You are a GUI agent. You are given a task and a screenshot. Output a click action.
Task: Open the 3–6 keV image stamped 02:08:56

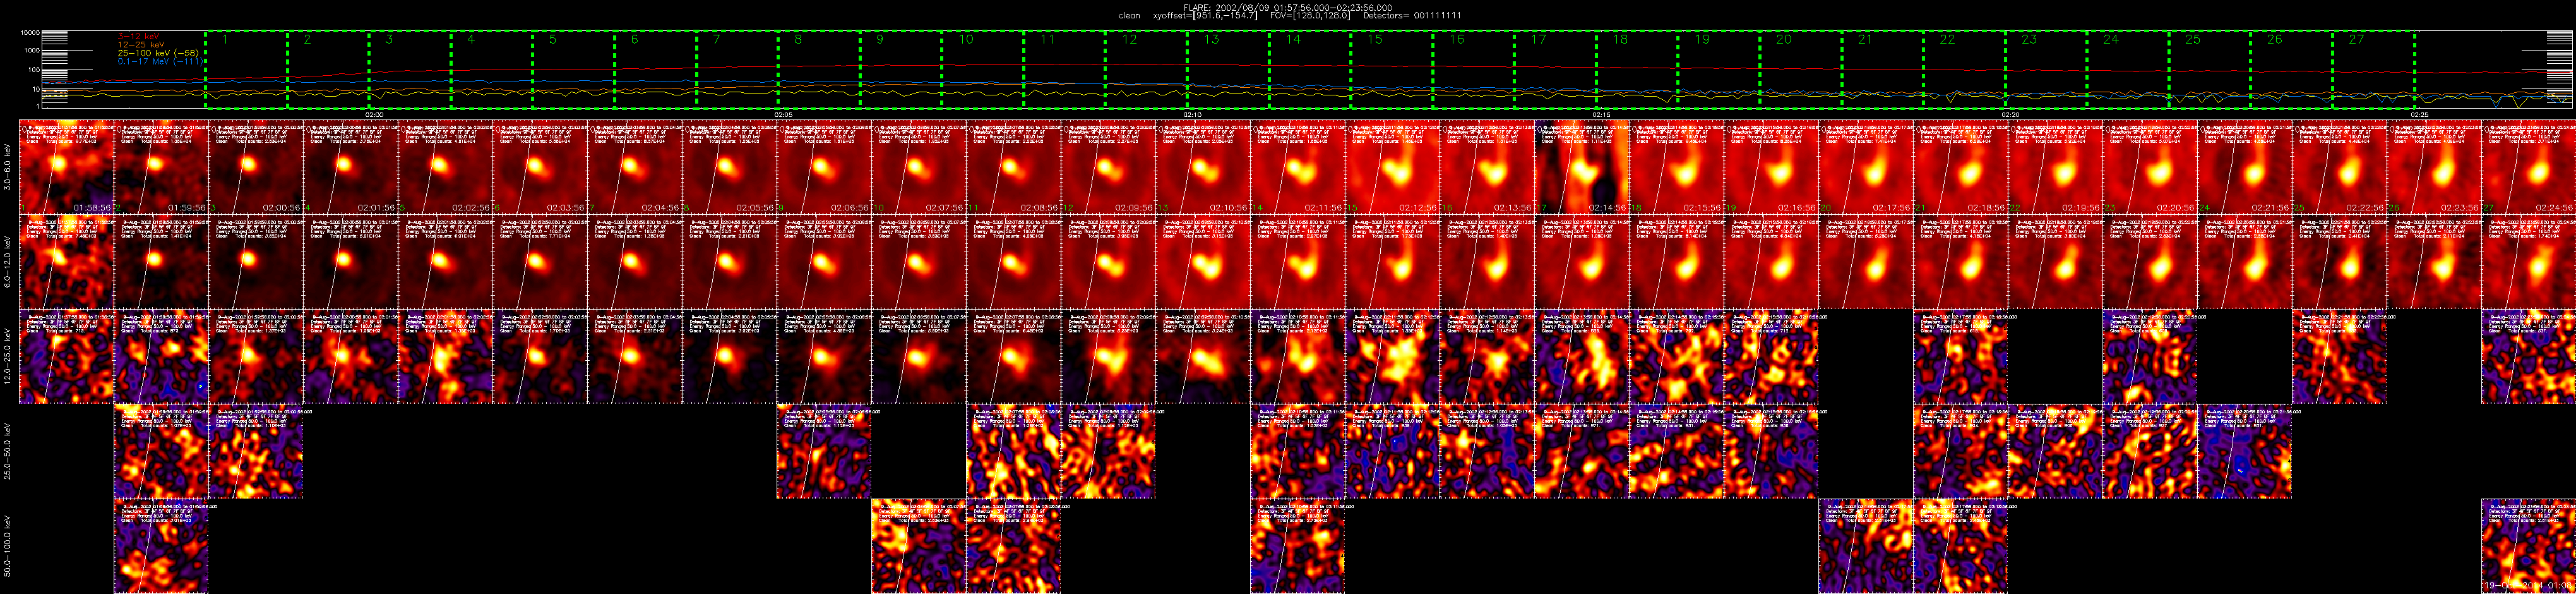(1013, 167)
